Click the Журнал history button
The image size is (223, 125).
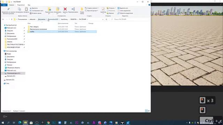click(110, 13)
